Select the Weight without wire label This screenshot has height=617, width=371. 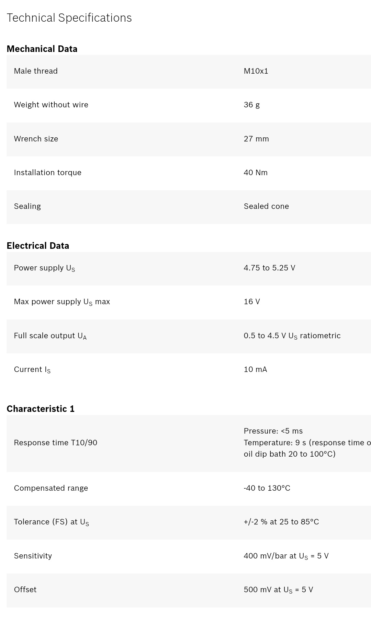pos(51,105)
